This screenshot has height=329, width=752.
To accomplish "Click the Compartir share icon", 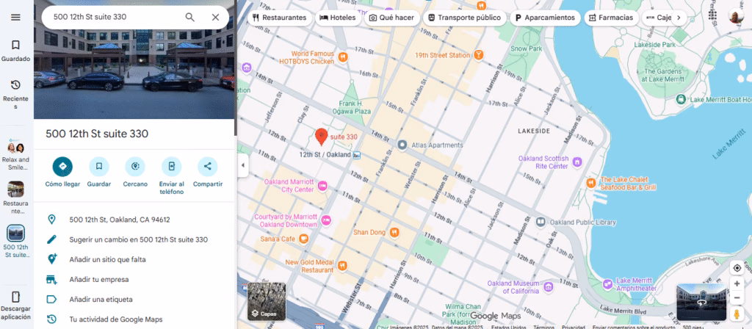I will [x=207, y=166].
